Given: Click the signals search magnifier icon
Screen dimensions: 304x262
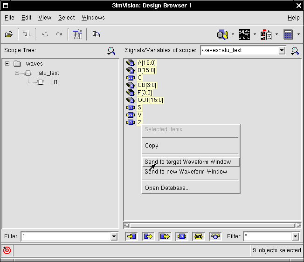Looking at the screenshot, I should click(x=295, y=51).
